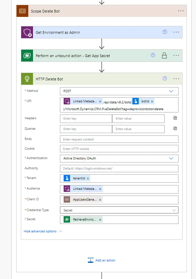
Task: Open the Credential Type dropdown
Action: pos(119,210)
